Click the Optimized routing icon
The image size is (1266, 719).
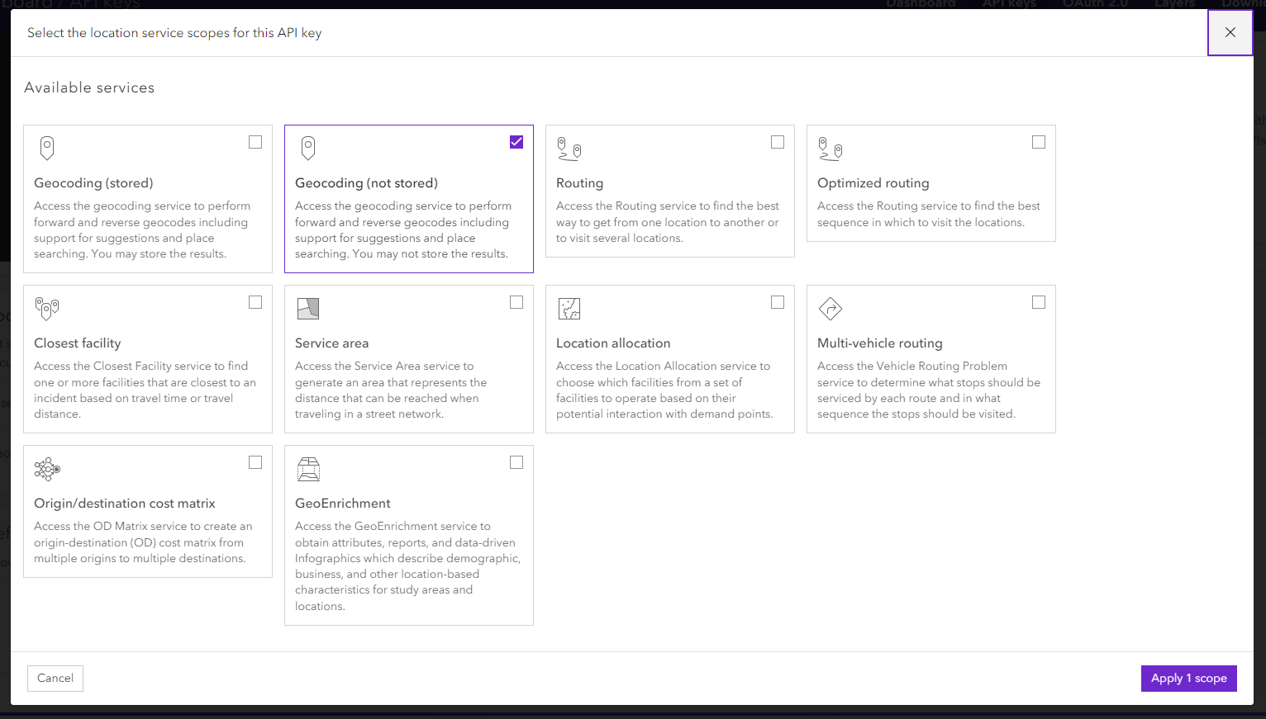(x=830, y=149)
